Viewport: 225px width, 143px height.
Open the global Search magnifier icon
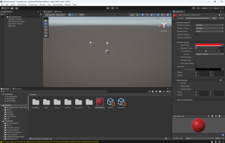[198, 8]
